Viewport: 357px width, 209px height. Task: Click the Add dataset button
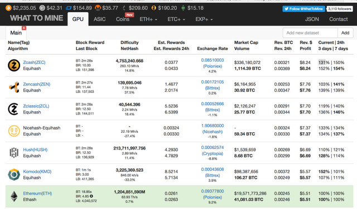tap(345, 33)
